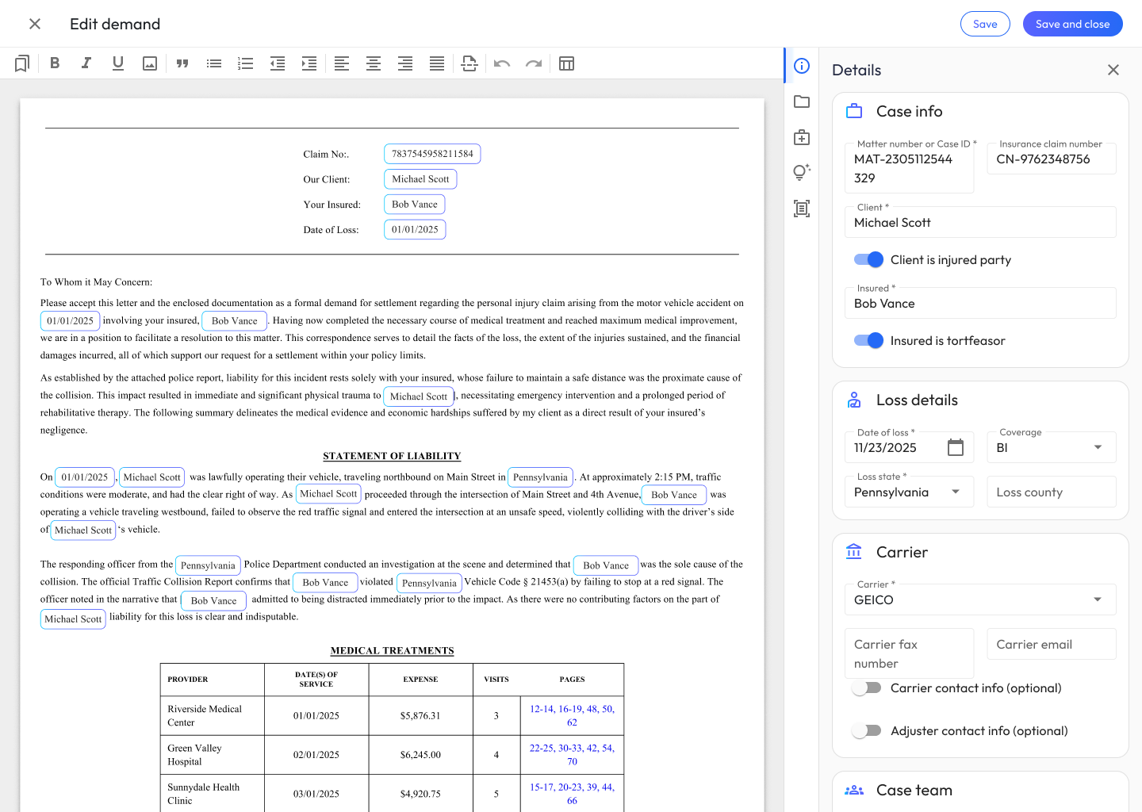Open the medical kit sidebar panel
The height and width of the screenshot is (812, 1142).
point(802,137)
